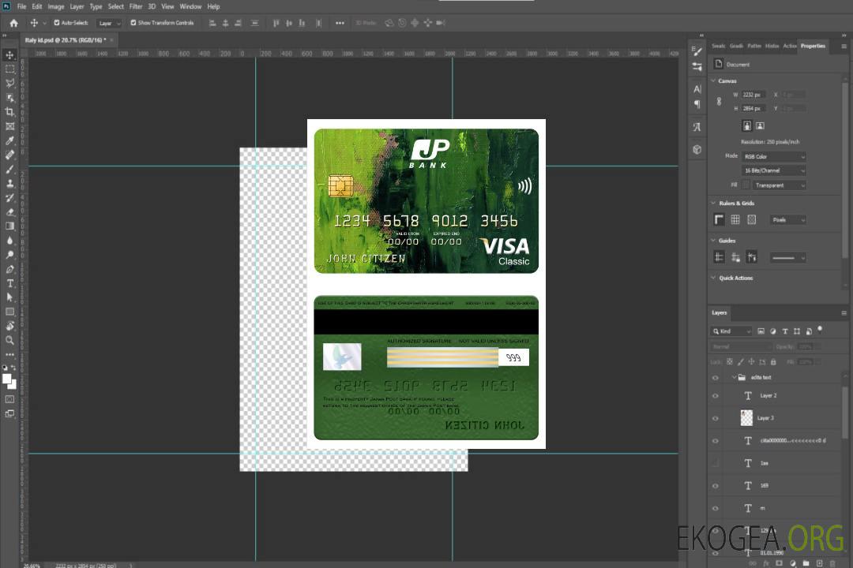Select the Pen tool
853x568 pixels.
click(9, 269)
